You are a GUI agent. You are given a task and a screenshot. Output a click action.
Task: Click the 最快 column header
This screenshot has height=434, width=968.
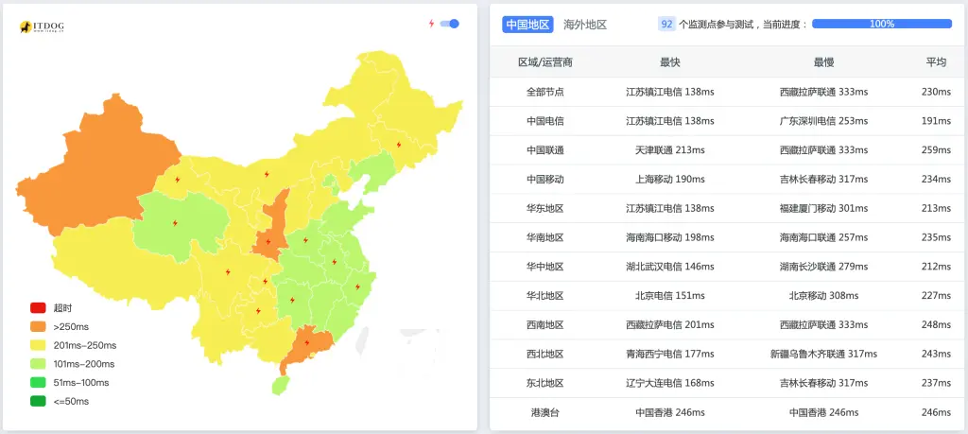click(x=669, y=62)
